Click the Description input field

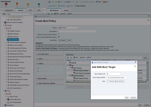click(x=77, y=31)
